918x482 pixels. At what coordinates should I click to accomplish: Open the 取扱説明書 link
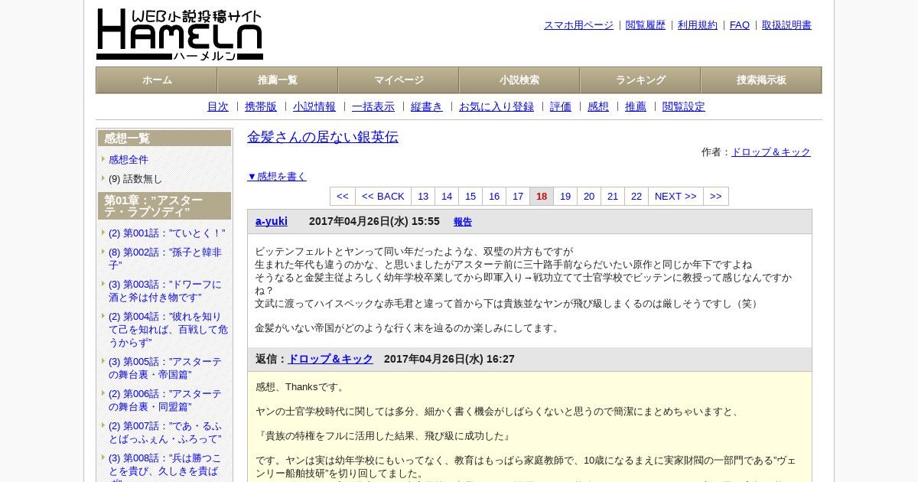(786, 25)
